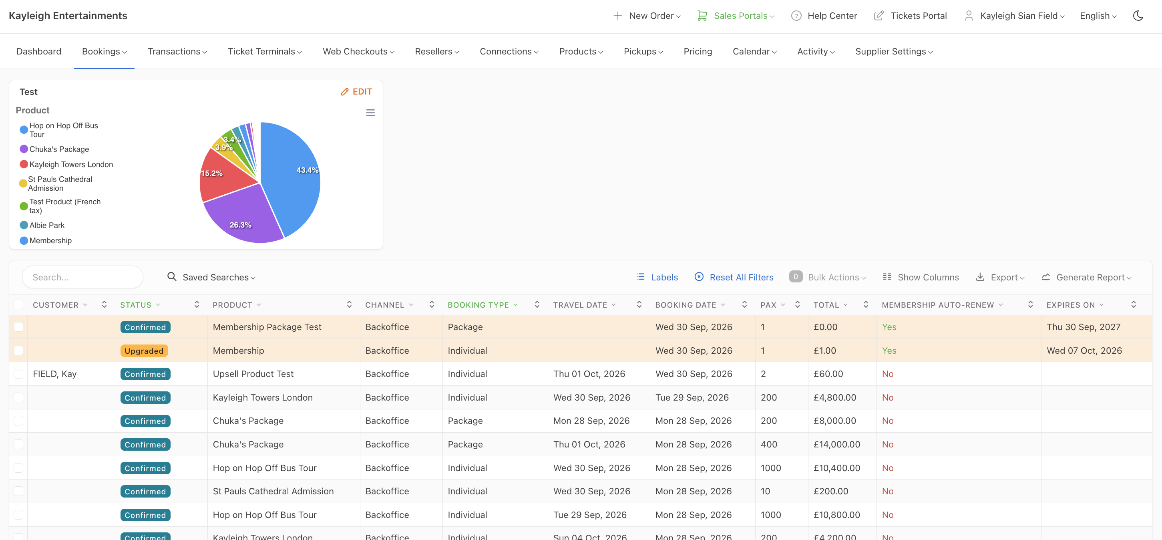Open the Bulk Actions dropdown
1162x540 pixels.
pyautogui.click(x=827, y=276)
